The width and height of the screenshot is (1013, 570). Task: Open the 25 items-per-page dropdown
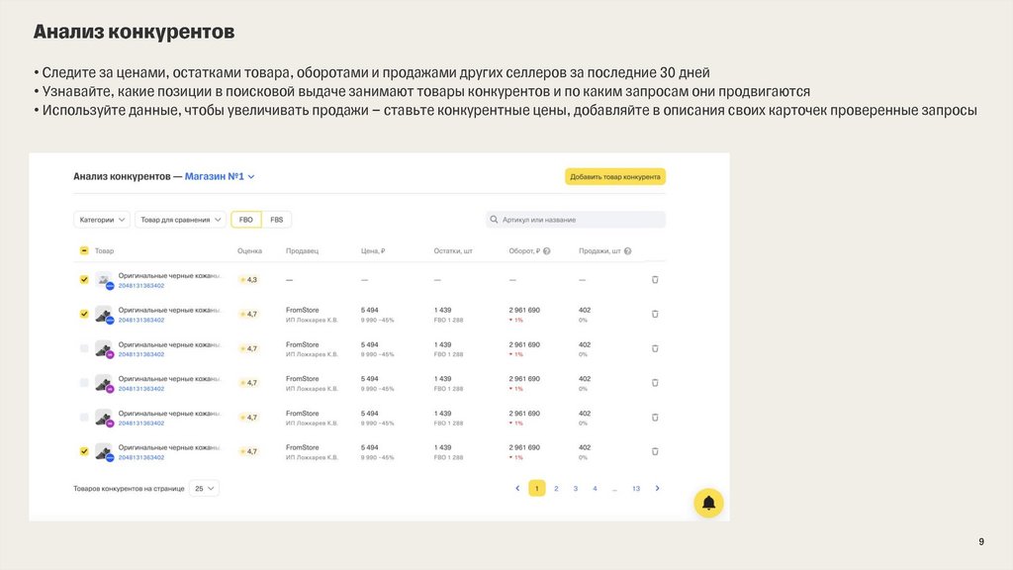coord(204,488)
